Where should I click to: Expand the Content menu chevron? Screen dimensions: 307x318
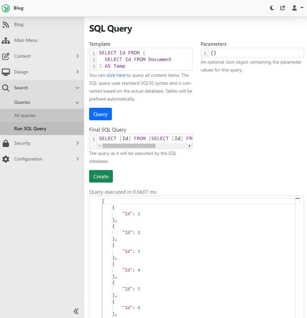click(78, 56)
